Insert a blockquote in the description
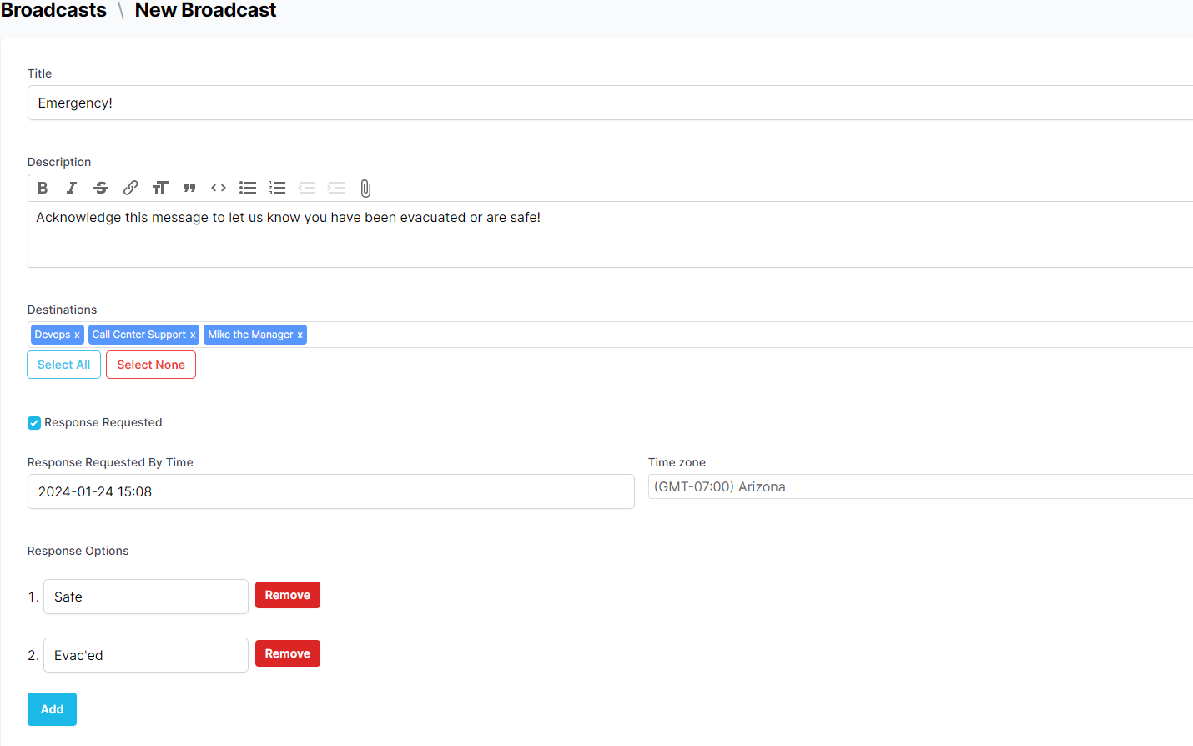This screenshot has height=746, width=1193. tap(189, 187)
